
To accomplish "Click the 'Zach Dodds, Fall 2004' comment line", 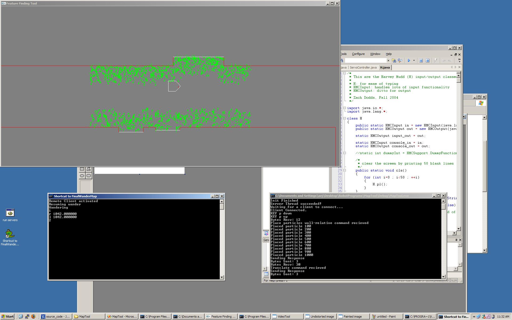I will coord(376,98).
